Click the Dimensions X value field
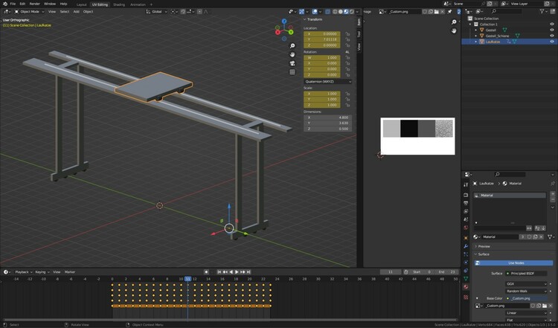 (328, 117)
